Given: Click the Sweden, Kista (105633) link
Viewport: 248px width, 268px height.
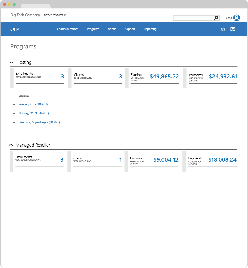Looking at the screenshot, I should click(33, 104).
